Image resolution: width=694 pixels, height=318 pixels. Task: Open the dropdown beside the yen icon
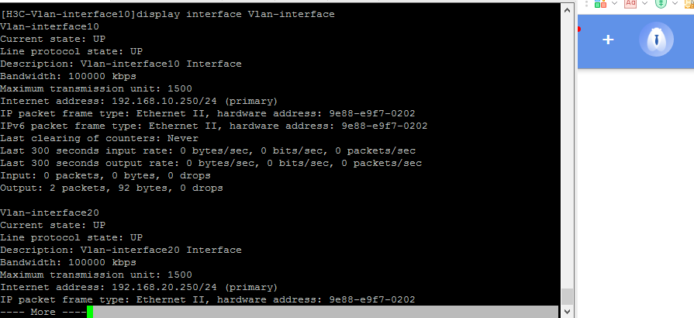click(675, 3)
